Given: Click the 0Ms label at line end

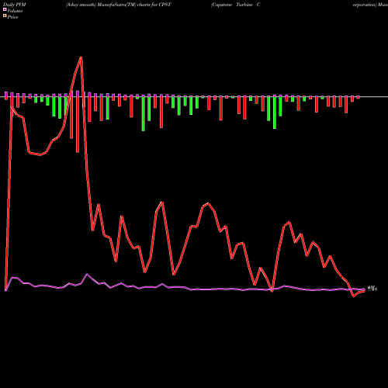Looking at the screenshot, I should tap(372, 289).
